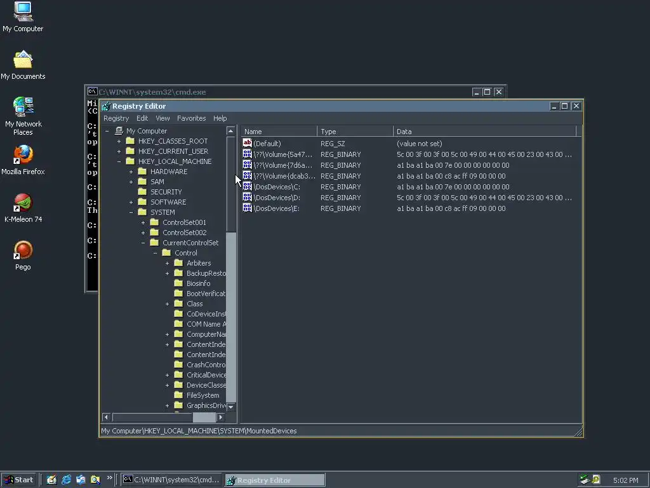The height and width of the screenshot is (488, 650).
Task: Select binary icon of \??\Volume{7d6a value
Action: coord(248,165)
